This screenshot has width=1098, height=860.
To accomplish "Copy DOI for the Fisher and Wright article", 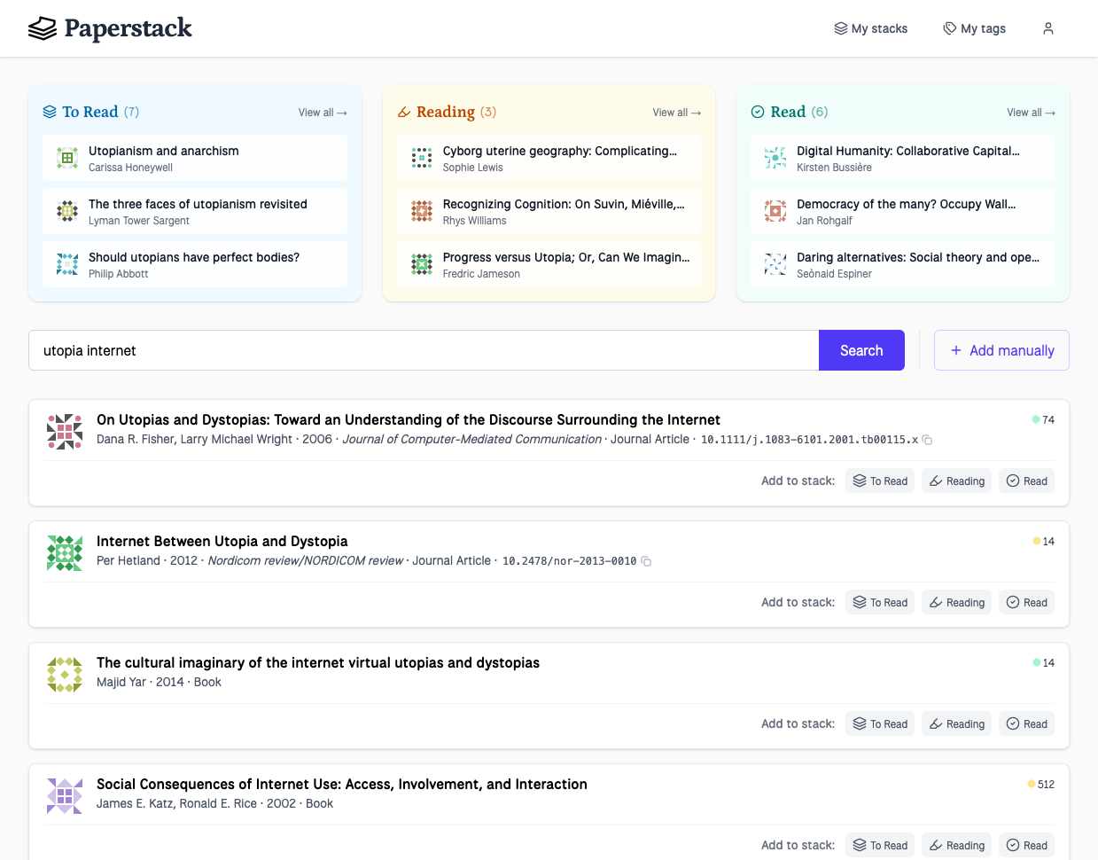I will point(927,440).
